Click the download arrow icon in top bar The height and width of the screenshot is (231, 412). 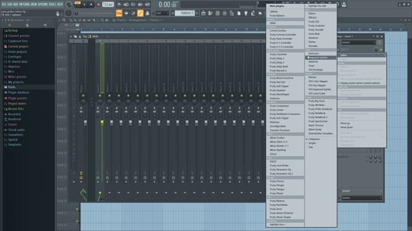344,4
